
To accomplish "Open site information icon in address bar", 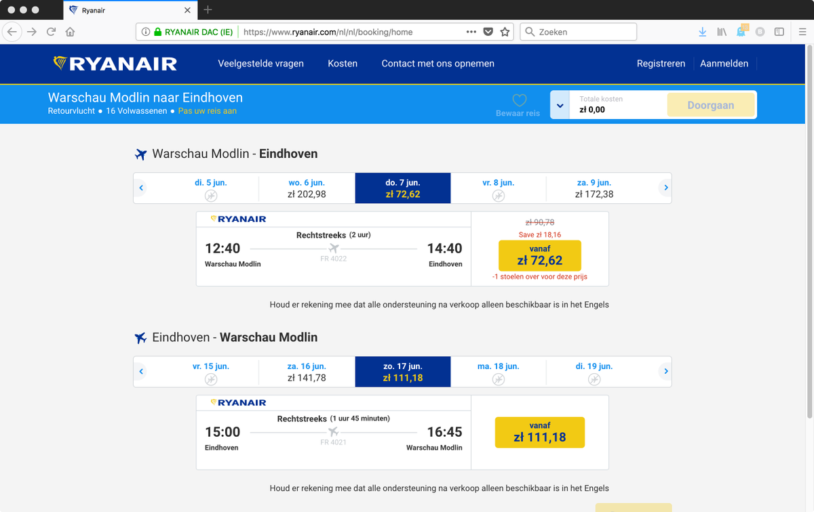I will coord(146,32).
